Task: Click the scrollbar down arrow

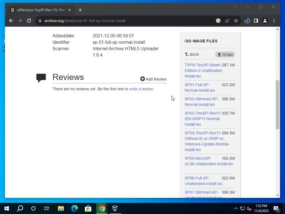Action: (x=277, y=195)
